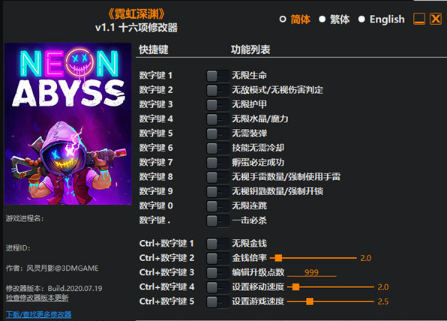447x321 pixels.
Task: Enable 无视手雷数量/强制使用手雷 toggle
Action: [217, 177]
